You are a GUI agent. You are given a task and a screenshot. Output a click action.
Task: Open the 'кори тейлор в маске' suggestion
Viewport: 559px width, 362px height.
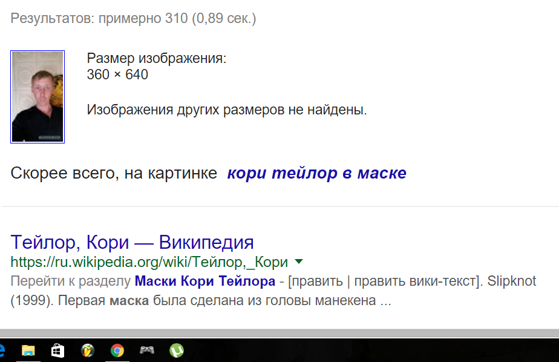(316, 173)
